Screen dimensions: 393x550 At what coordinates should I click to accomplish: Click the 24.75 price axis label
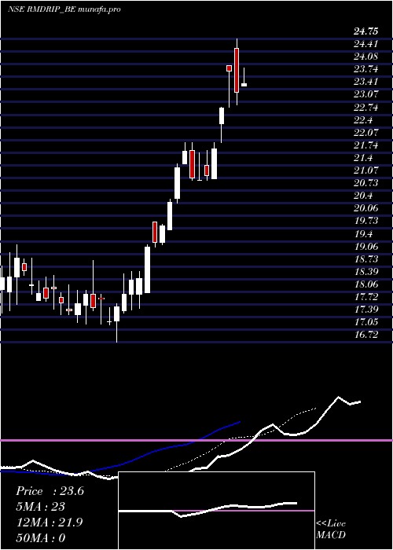click(x=366, y=31)
